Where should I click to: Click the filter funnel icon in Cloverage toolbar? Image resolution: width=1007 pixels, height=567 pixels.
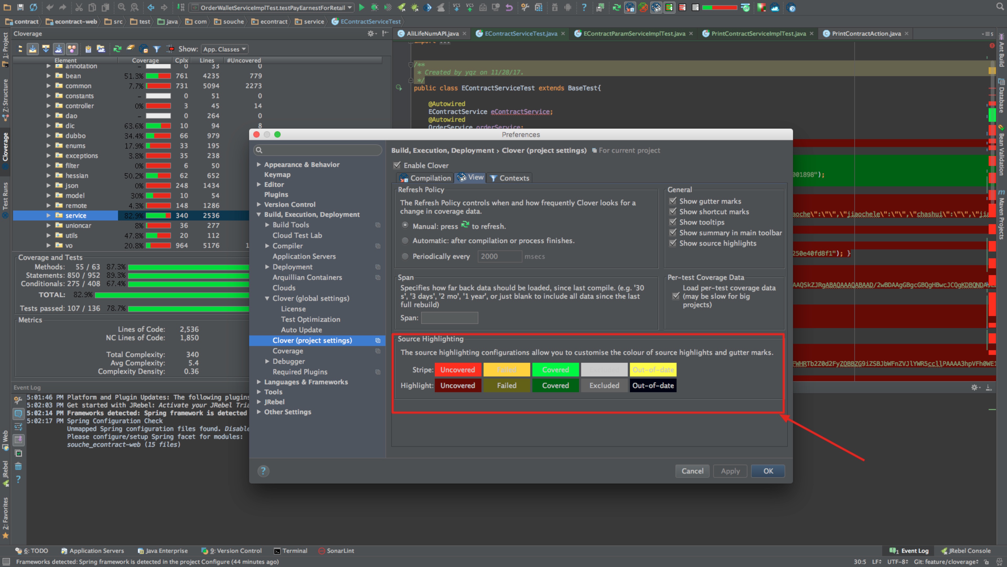pyautogui.click(x=156, y=49)
